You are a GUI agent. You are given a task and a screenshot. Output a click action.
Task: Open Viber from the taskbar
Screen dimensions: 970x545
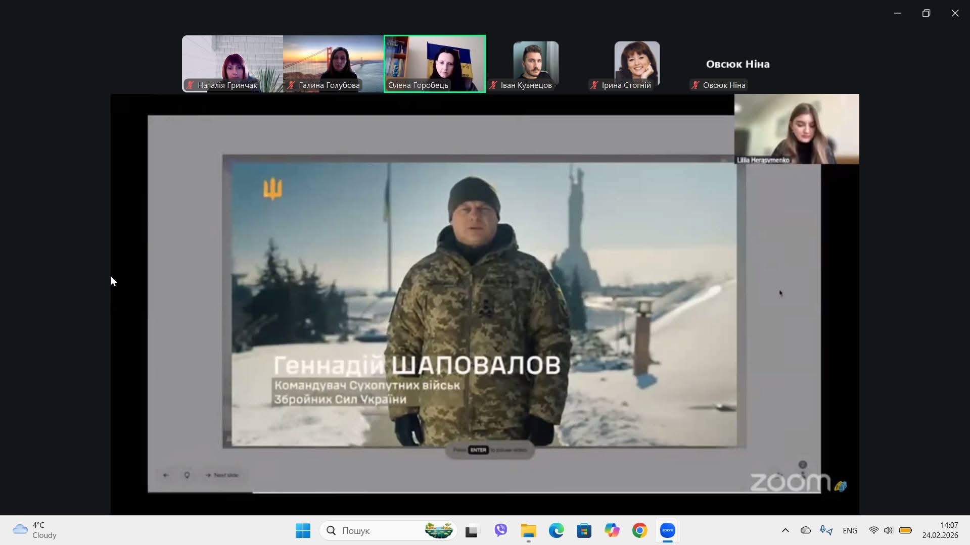[x=500, y=530]
